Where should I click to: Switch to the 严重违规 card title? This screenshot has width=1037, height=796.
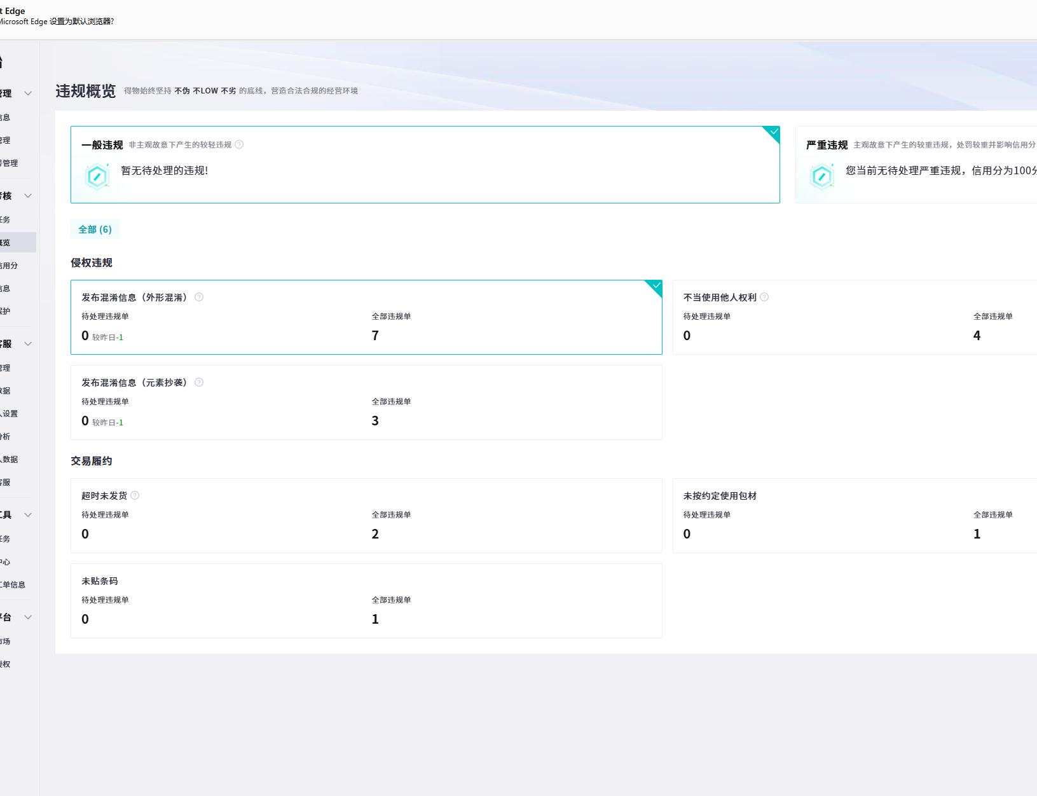827,145
